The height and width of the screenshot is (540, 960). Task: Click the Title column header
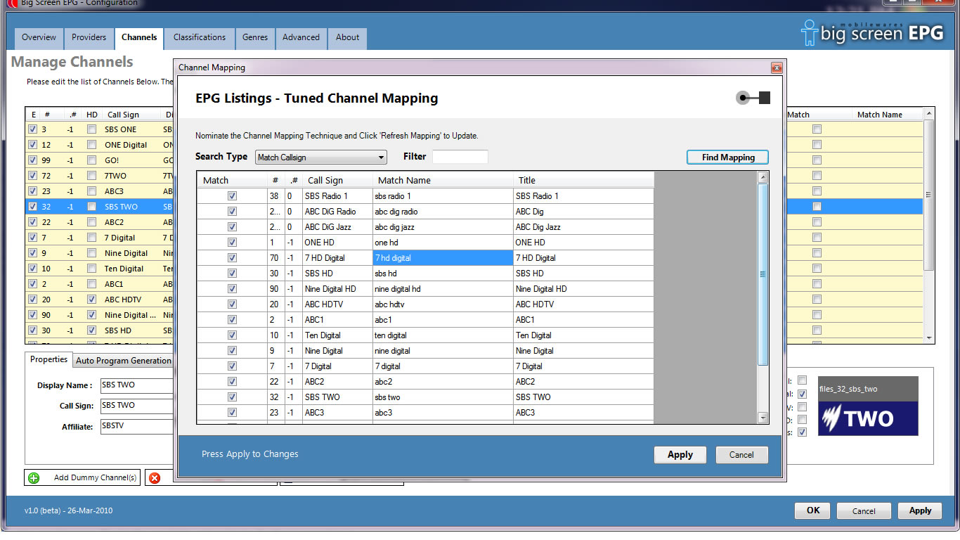point(584,181)
